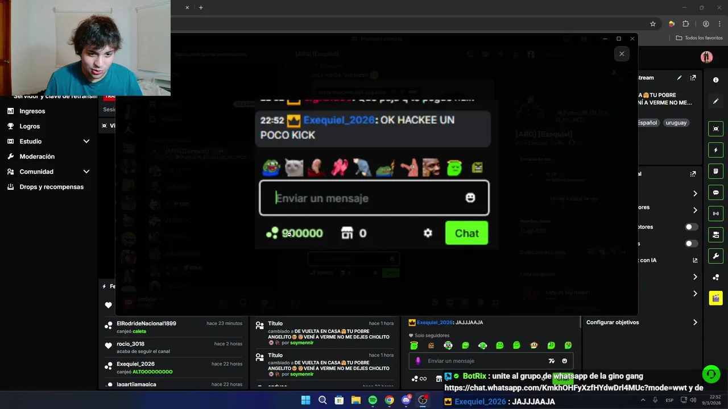Click the info icon in right rail
The width and height of the screenshot is (728, 409).
click(x=716, y=80)
